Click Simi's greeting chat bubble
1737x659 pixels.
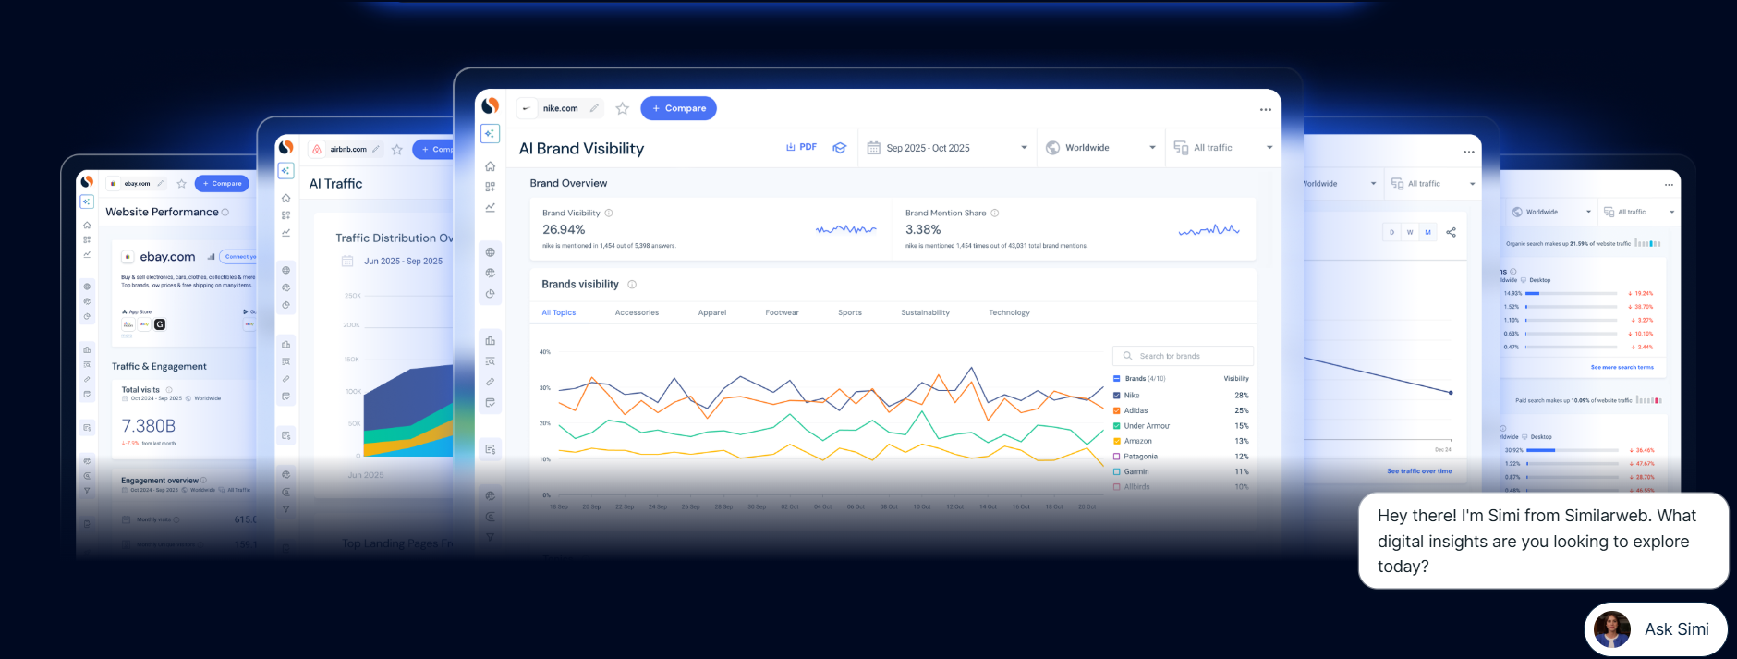point(1543,541)
